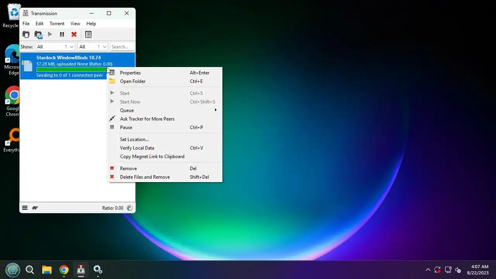The image size is (496, 279).
Task: Open Google Chrome from taskbar
Action: (64, 270)
